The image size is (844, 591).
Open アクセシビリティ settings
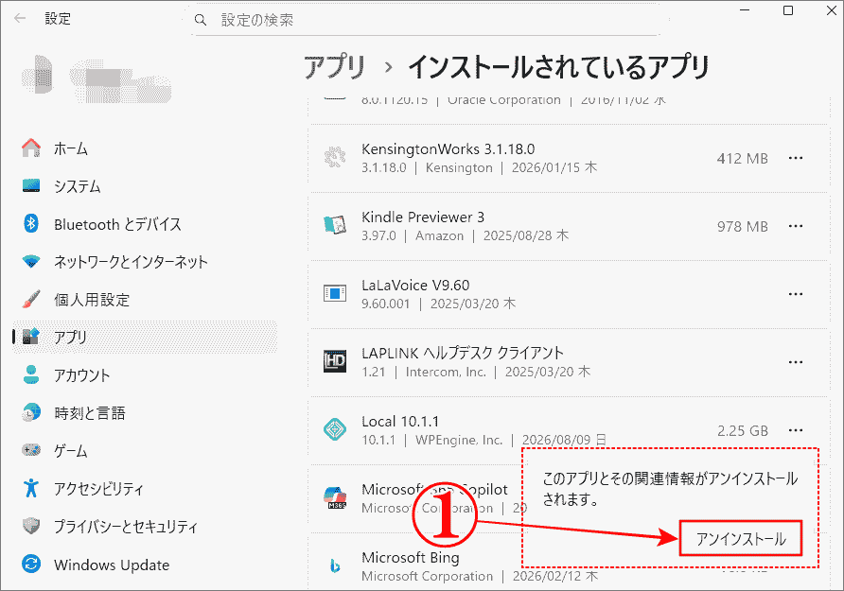pyautogui.click(x=144, y=489)
